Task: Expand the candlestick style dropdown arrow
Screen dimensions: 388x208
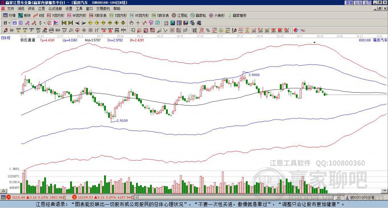Action: pos(44,23)
